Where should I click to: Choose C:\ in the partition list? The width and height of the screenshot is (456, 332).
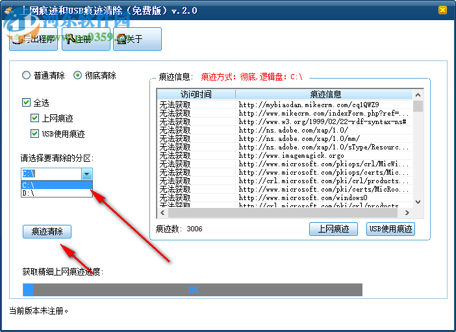tap(57, 185)
